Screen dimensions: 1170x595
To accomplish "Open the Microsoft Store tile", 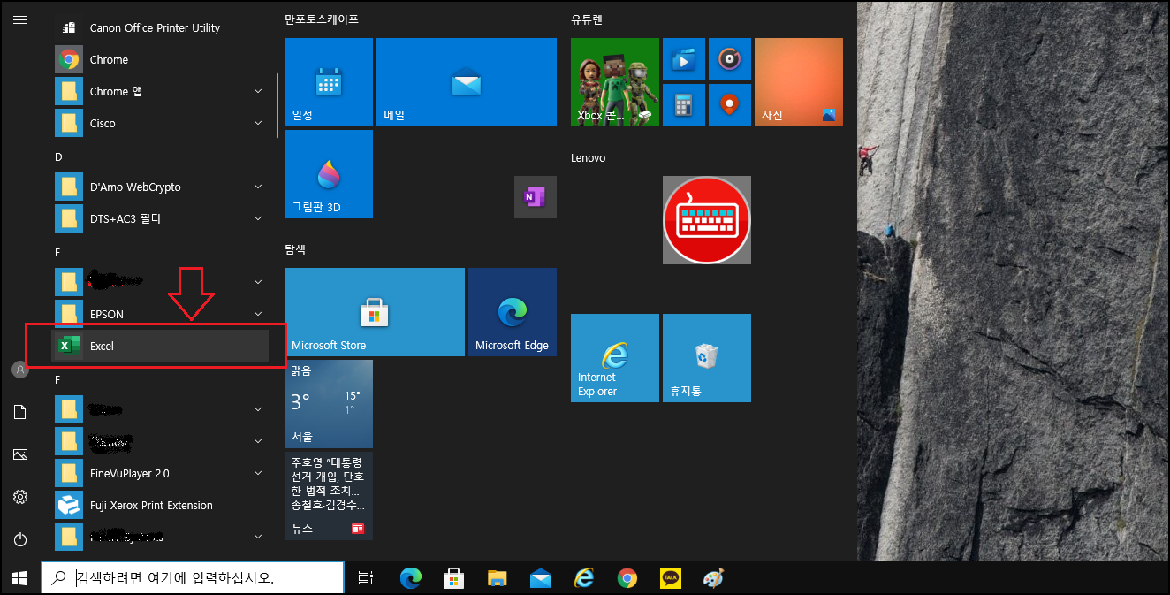I will (x=375, y=312).
